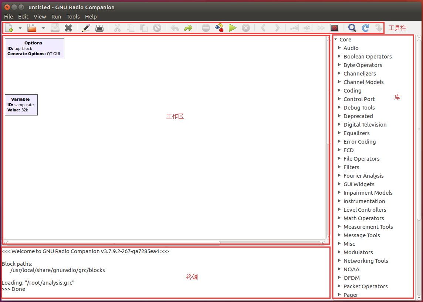423x302 pixels.
Task: Click the Paste clipboard icon
Action: 144,28
